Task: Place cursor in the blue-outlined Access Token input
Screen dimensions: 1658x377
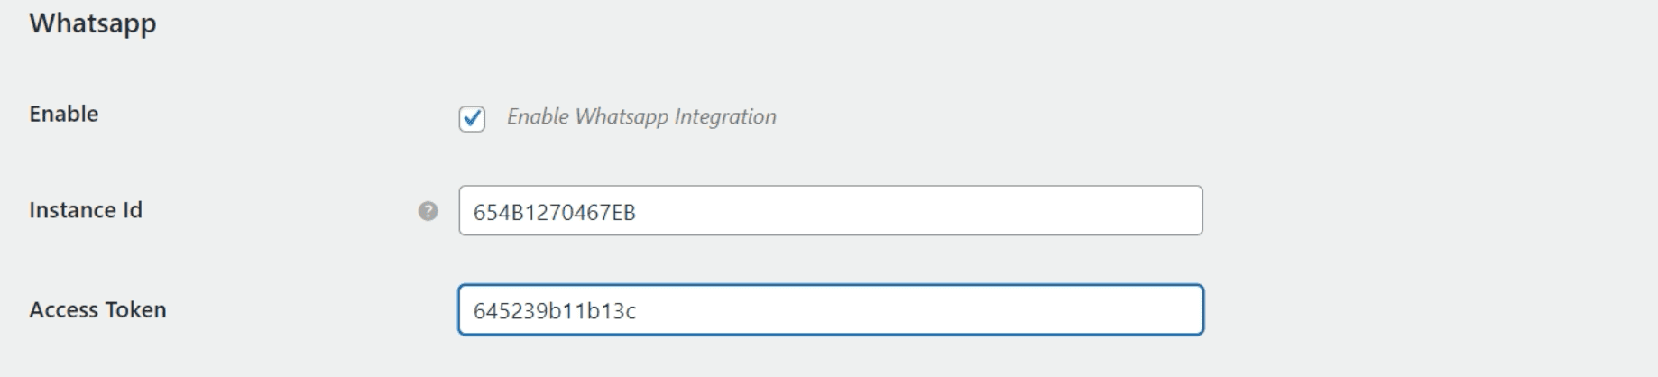Action: pos(830,310)
